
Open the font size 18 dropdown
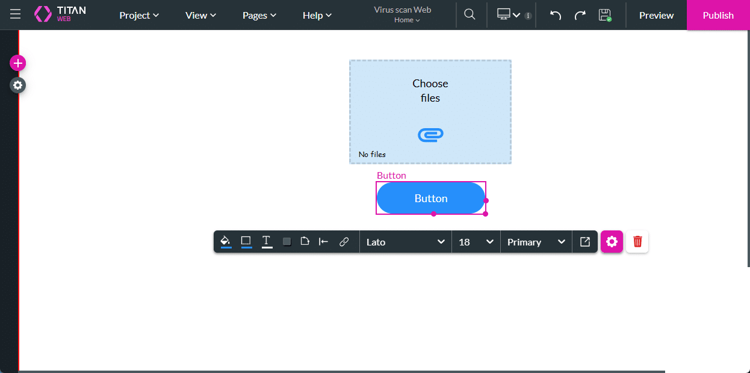(475, 241)
